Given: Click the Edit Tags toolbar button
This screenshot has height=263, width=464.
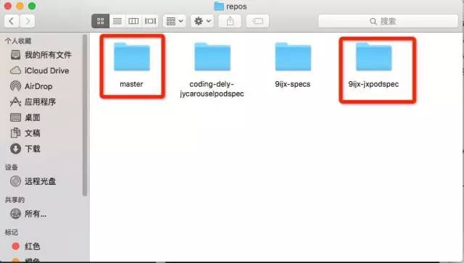Looking at the screenshot, I should (x=258, y=21).
